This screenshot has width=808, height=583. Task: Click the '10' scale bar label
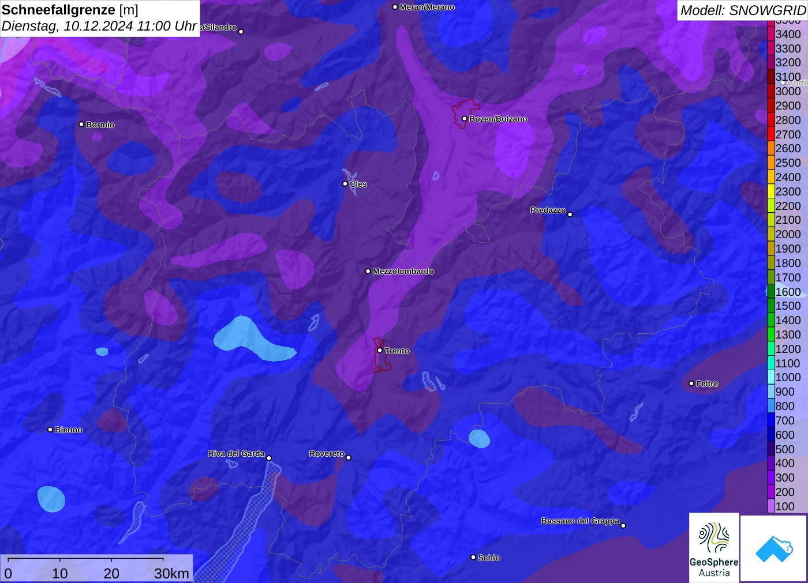pyautogui.click(x=60, y=573)
